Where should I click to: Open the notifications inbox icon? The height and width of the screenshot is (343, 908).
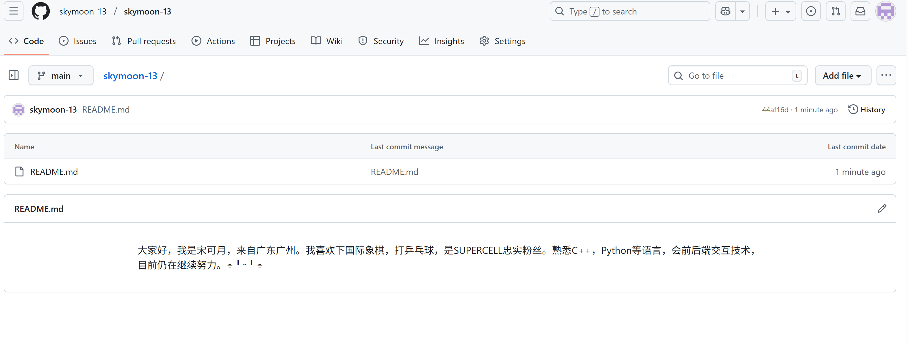pyautogui.click(x=860, y=11)
